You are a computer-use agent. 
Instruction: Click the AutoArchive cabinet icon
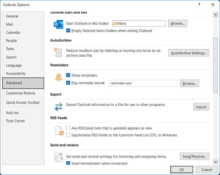click(x=58, y=52)
